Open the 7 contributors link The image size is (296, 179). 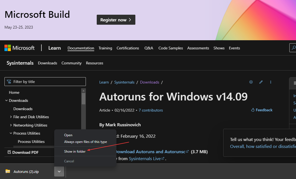click(x=151, y=110)
